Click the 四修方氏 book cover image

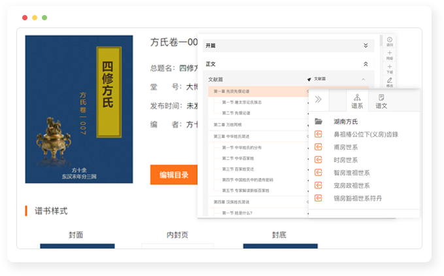(78, 109)
